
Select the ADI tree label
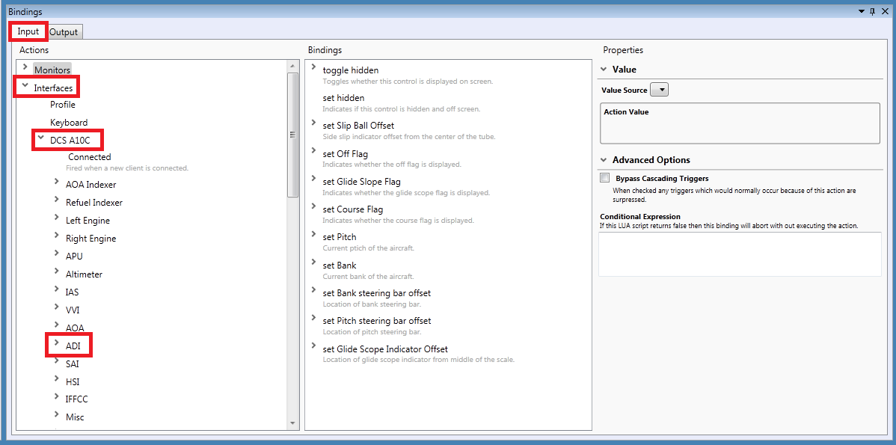(x=74, y=346)
